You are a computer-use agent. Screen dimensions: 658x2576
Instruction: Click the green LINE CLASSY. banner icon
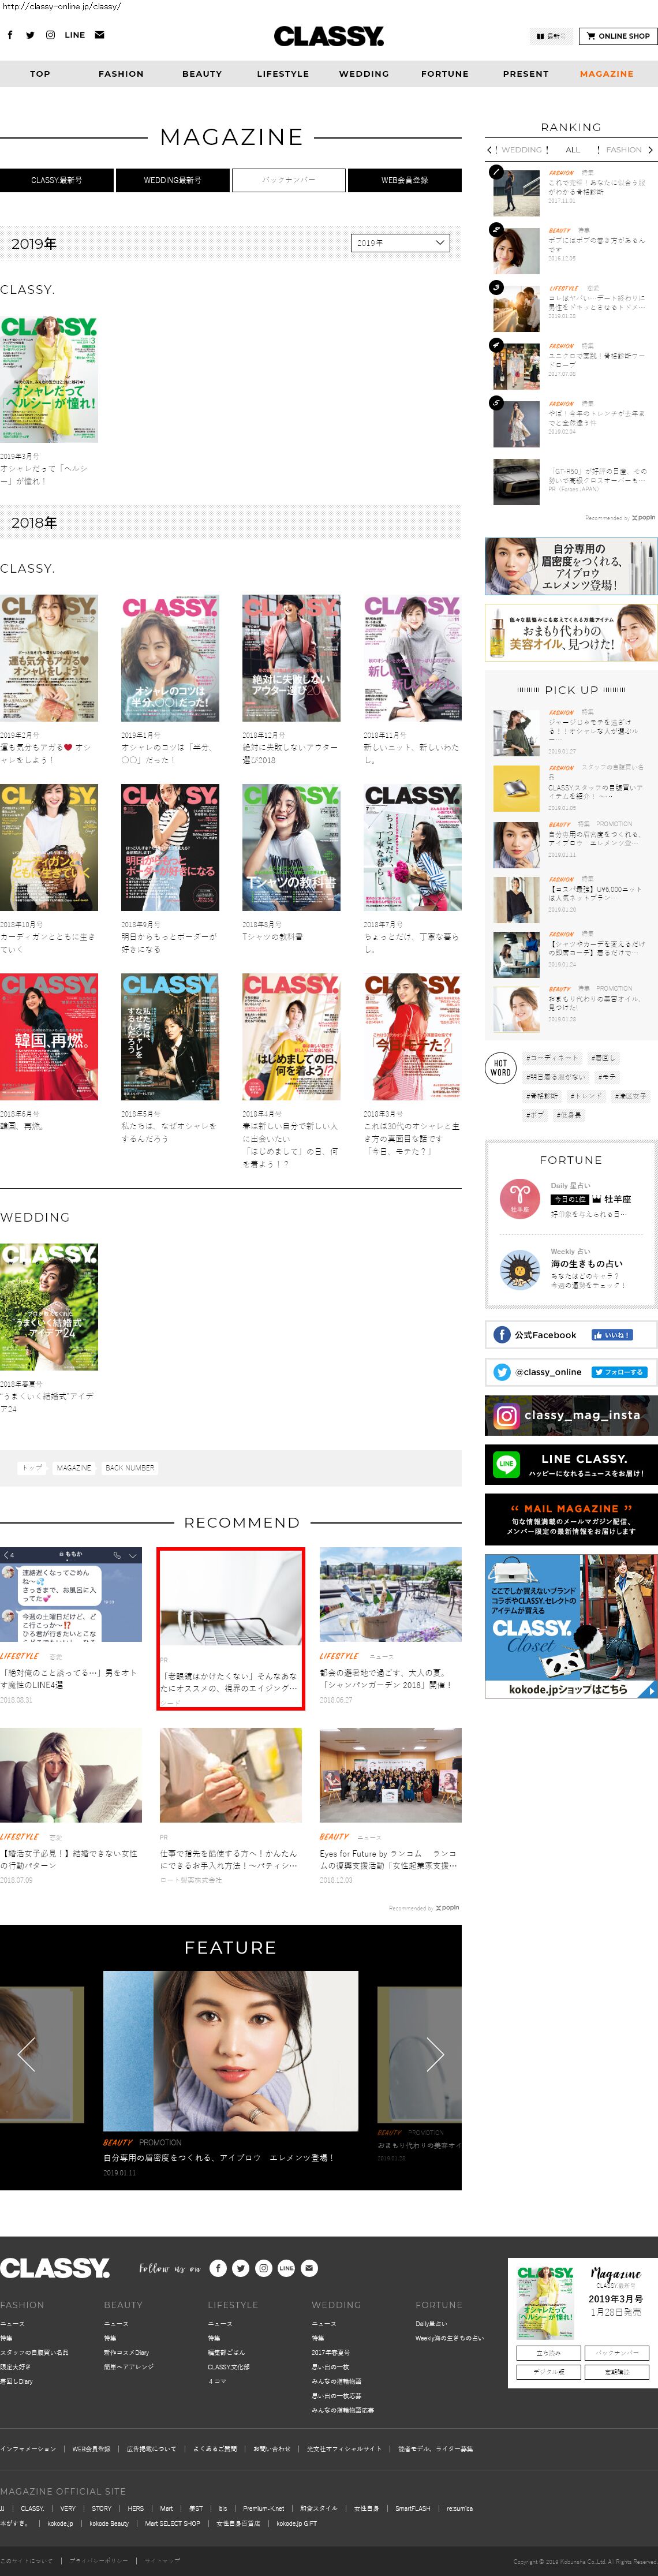[x=507, y=1464]
